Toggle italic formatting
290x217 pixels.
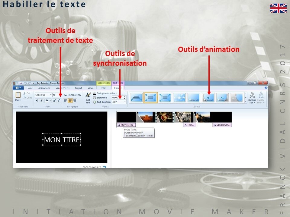[x=42, y=101]
